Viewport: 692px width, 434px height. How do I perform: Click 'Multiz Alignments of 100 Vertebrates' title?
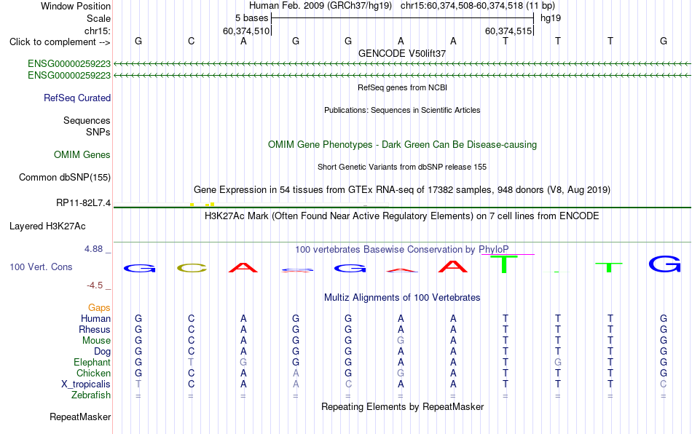click(x=402, y=297)
